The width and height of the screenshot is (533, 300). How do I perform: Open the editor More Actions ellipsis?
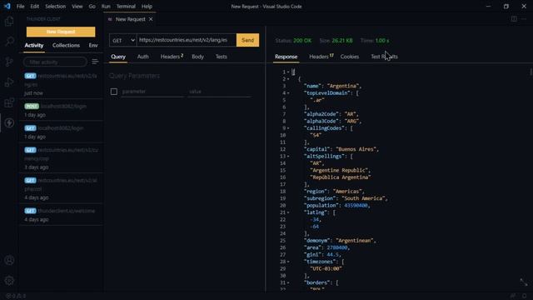point(524,19)
